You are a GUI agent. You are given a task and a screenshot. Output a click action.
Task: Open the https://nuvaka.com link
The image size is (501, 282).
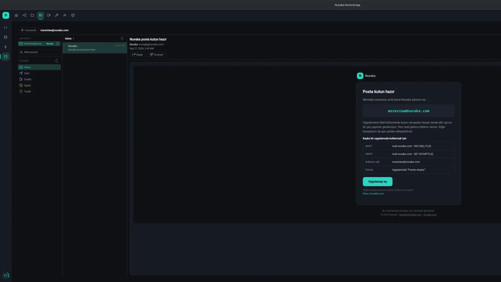[373, 194]
